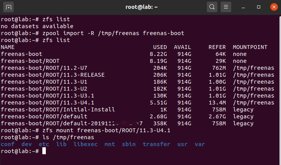Viewport: 281px width, 165px height.
Task: Maximize the terminal window
Action: click(259, 7)
